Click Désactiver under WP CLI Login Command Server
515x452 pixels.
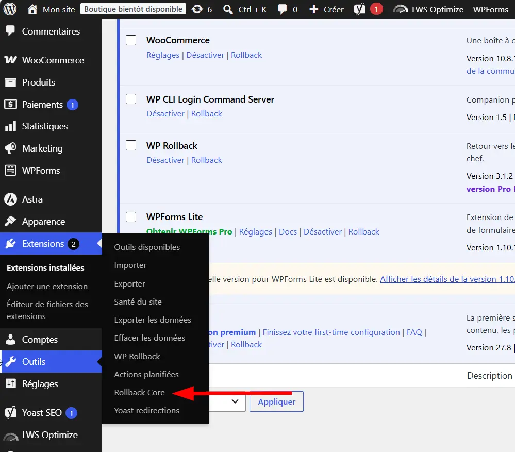pyautogui.click(x=165, y=113)
